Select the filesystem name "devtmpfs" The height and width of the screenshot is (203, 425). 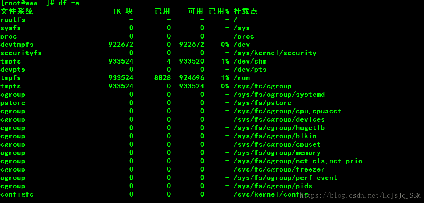tap(17, 45)
